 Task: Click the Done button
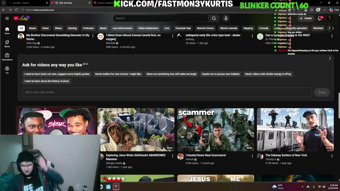coord(322,92)
